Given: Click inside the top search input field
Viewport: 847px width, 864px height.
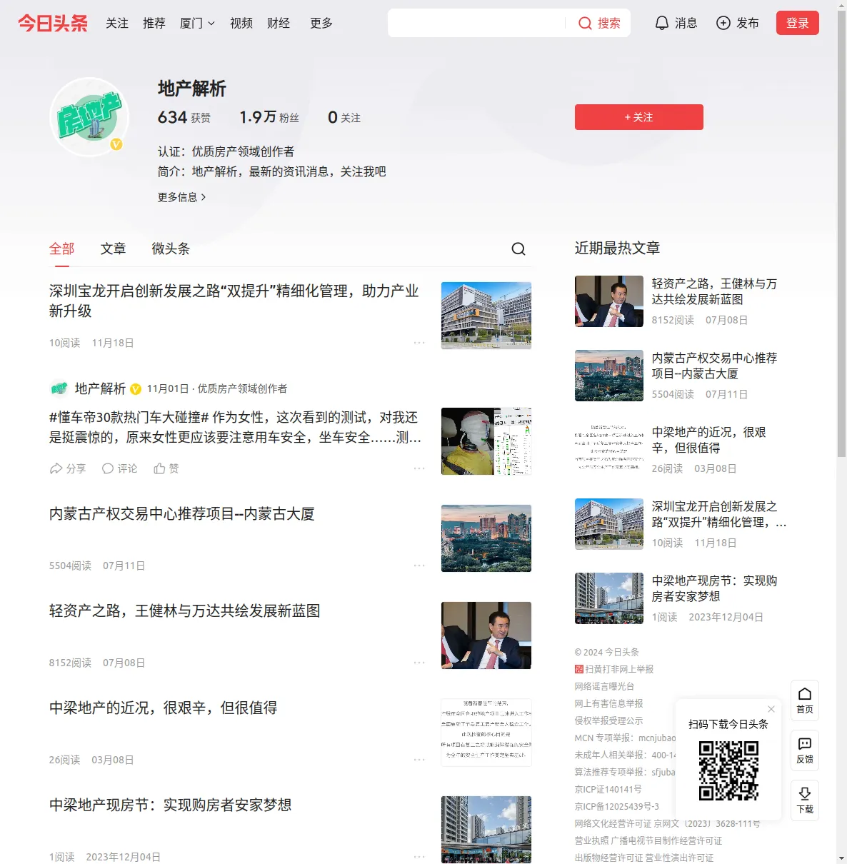Looking at the screenshot, I should [476, 24].
